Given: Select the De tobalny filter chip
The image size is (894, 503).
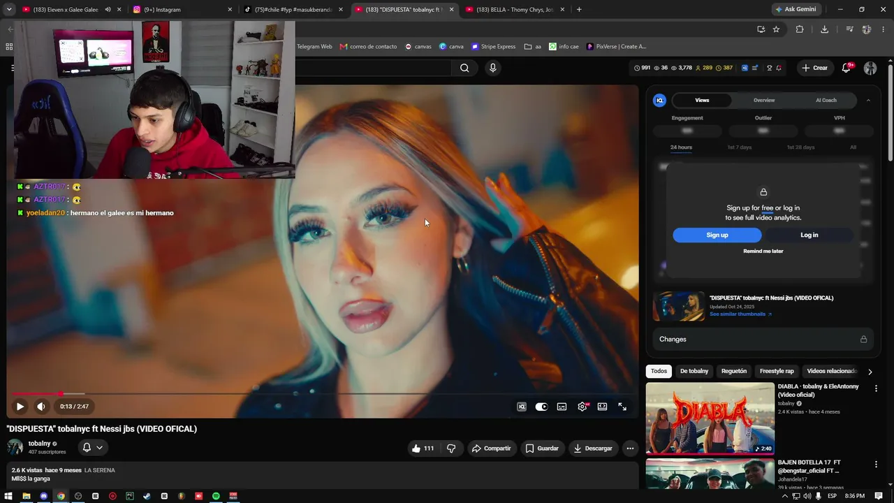Looking at the screenshot, I should pyautogui.click(x=694, y=371).
